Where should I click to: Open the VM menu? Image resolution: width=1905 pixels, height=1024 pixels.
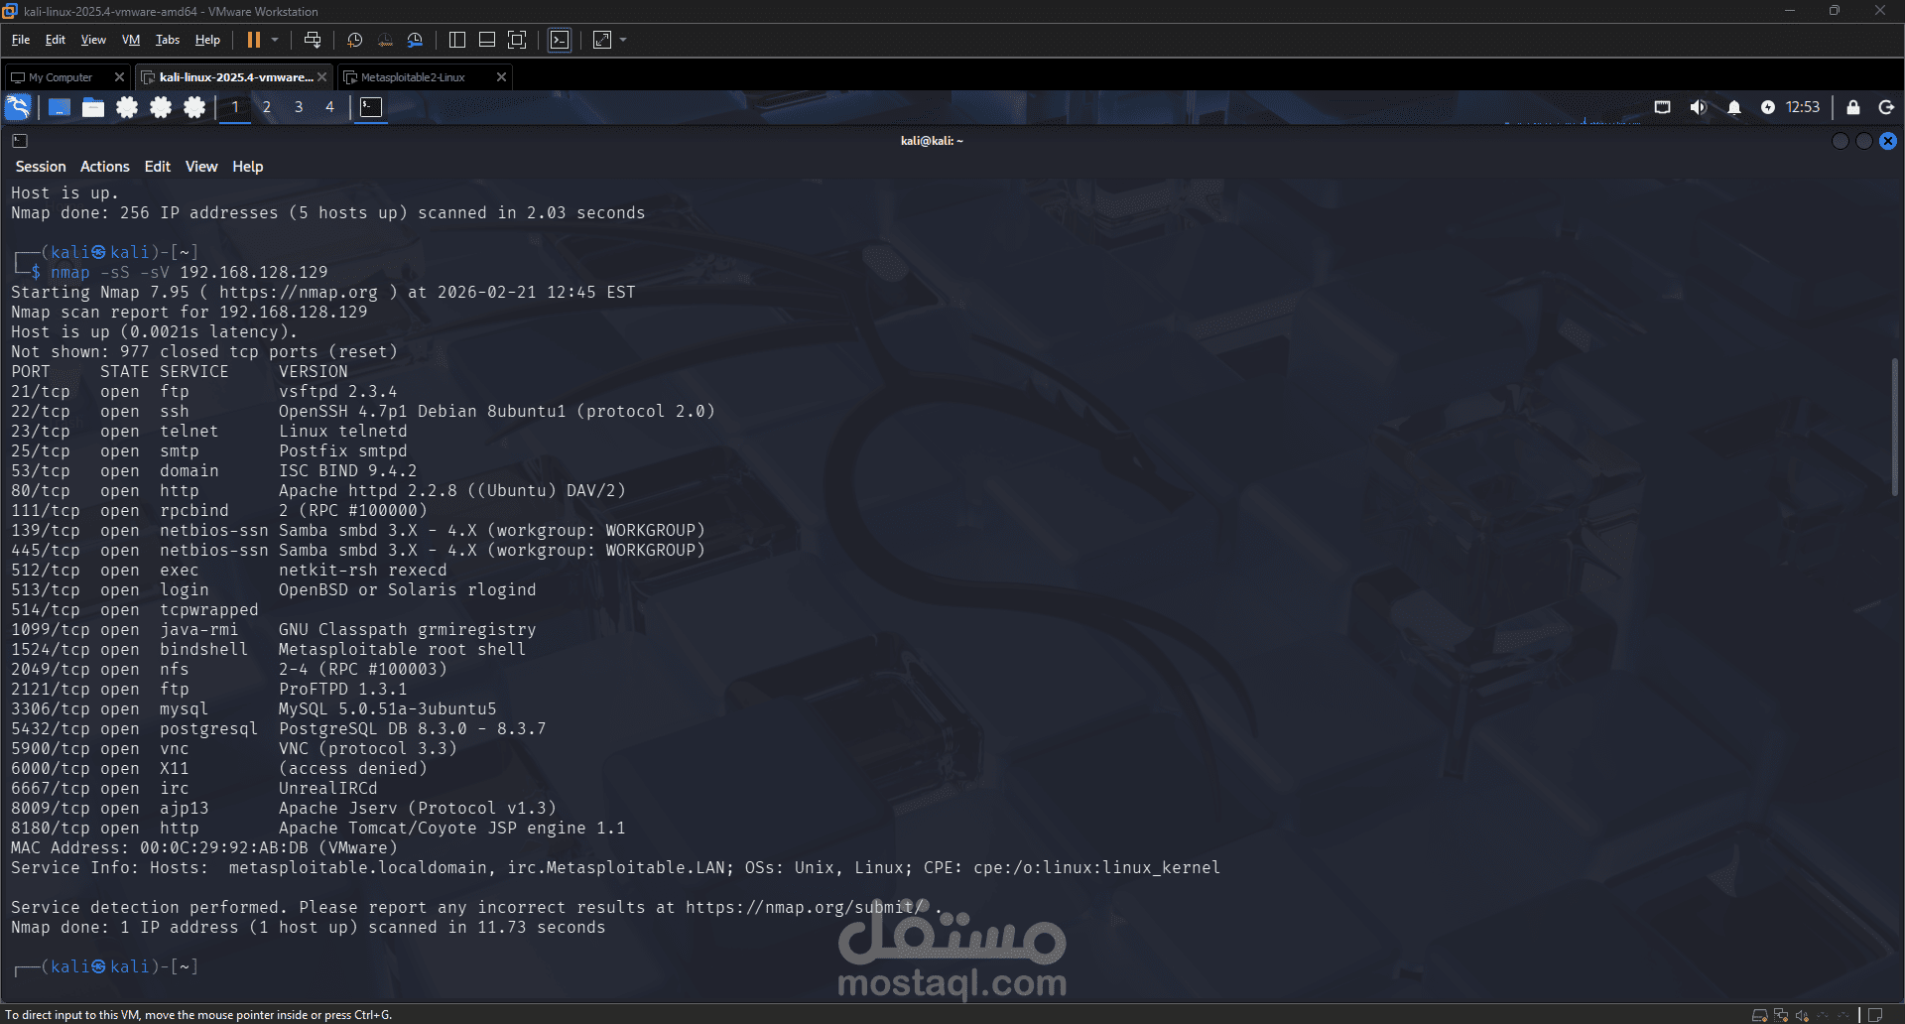point(131,40)
